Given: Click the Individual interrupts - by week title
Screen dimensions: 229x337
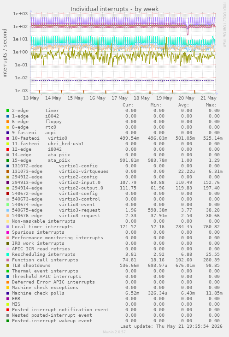Looking at the screenshot, I should point(114,9).
